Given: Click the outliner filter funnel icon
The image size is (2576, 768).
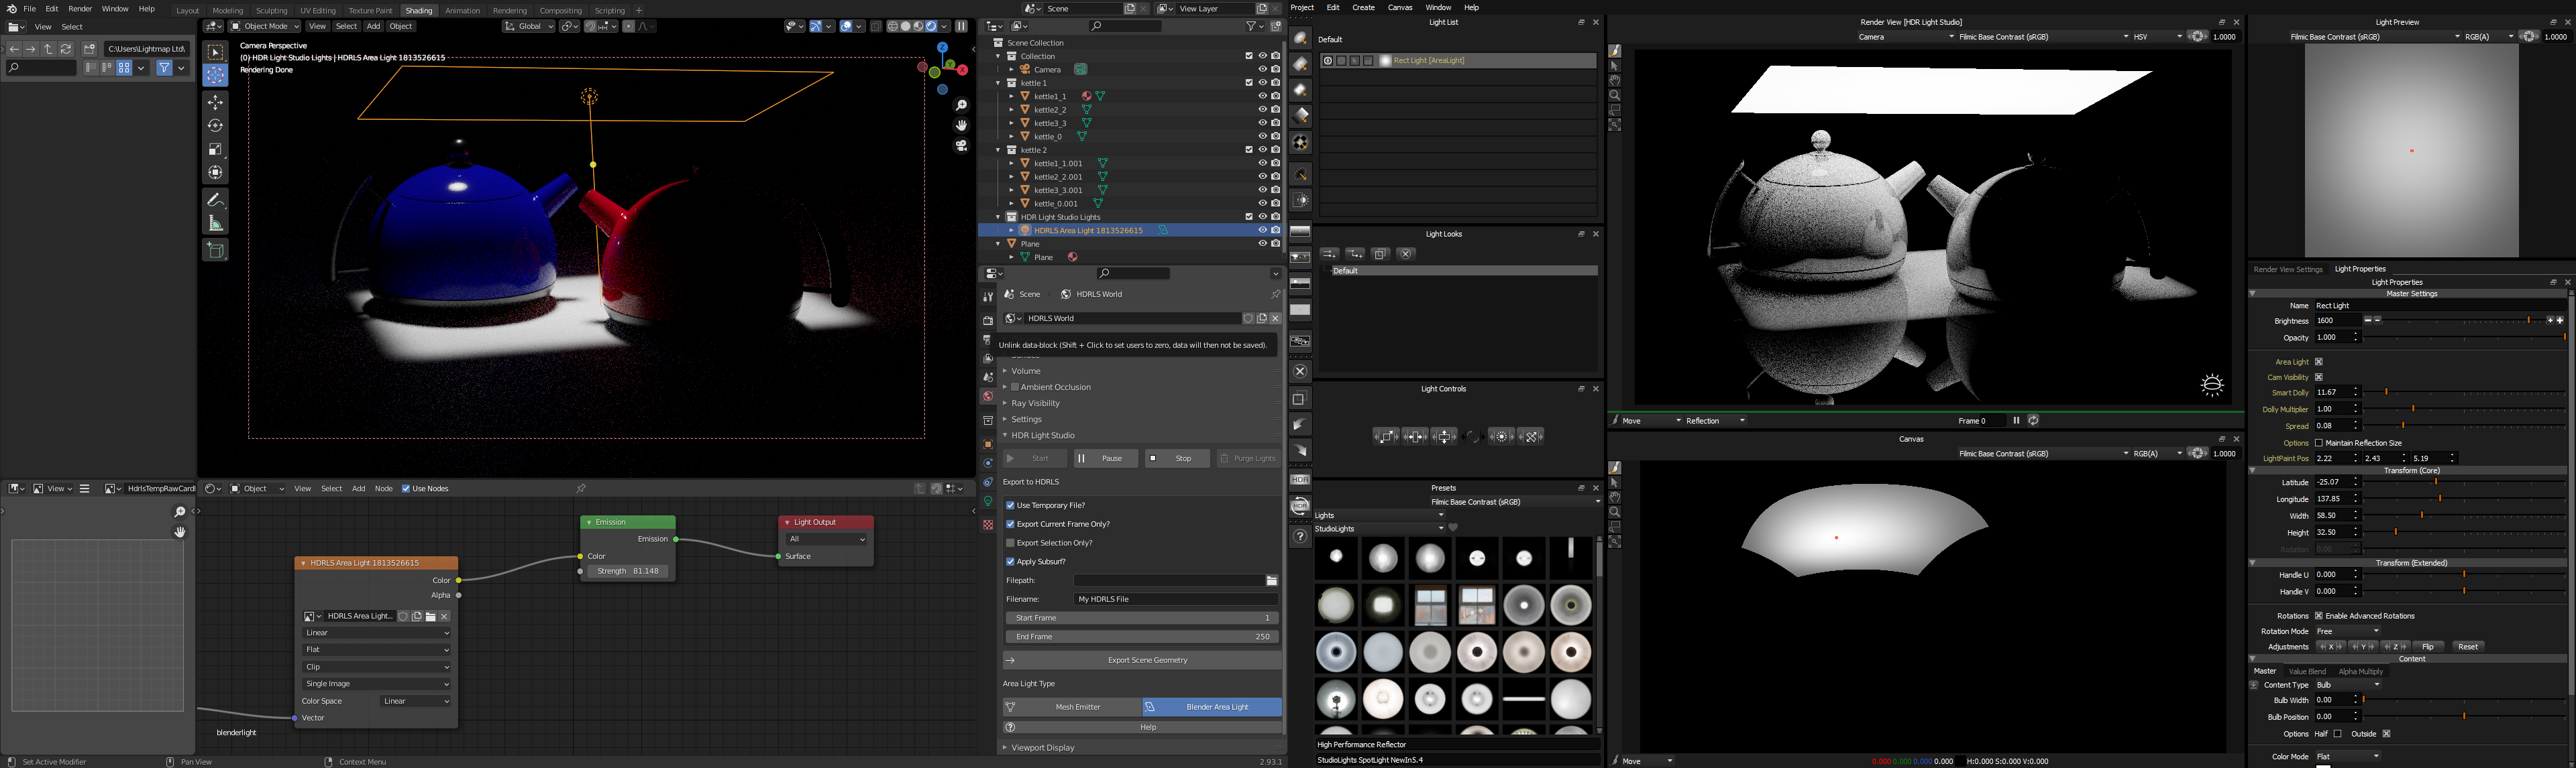Looking at the screenshot, I should [1251, 26].
